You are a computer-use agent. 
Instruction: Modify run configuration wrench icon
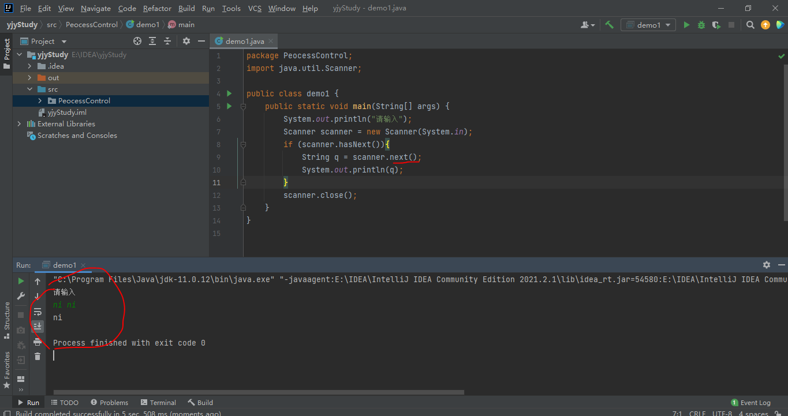click(21, 296)
